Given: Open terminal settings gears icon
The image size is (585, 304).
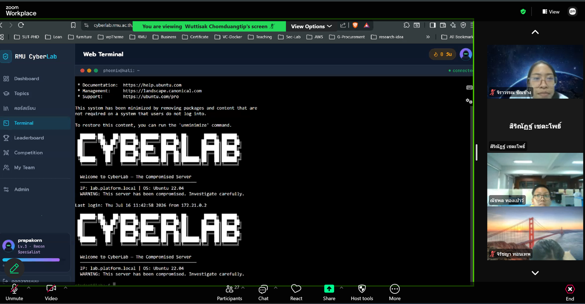Looking at the screenshot, I should (x=469, y=101).
